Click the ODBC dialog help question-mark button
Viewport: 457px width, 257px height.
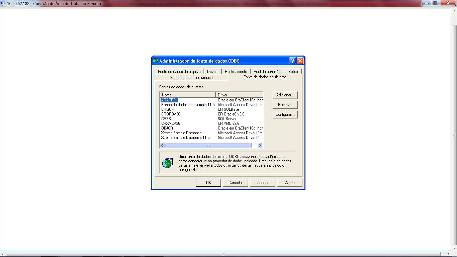(x=292, y=61)
